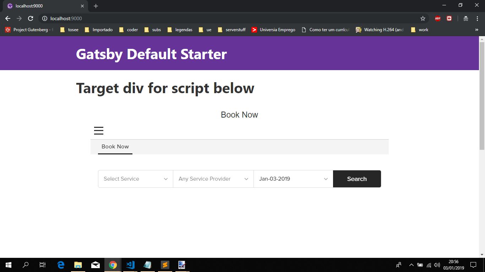The image size is (485, 272).
Task: Select the Book Now tab
Action: click(115, 147)
